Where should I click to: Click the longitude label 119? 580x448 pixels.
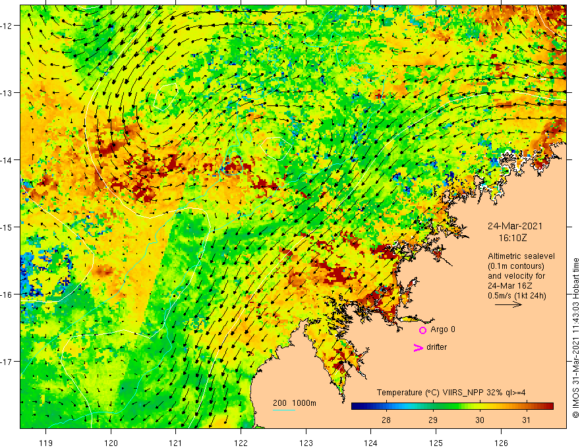pos(46,443)
